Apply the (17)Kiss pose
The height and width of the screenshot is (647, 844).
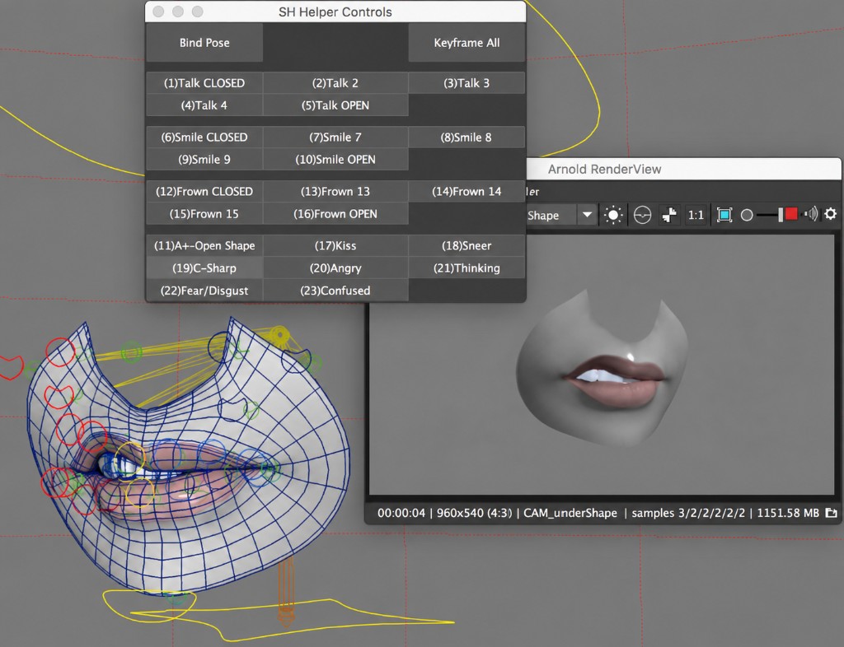(x=335, y=245)
